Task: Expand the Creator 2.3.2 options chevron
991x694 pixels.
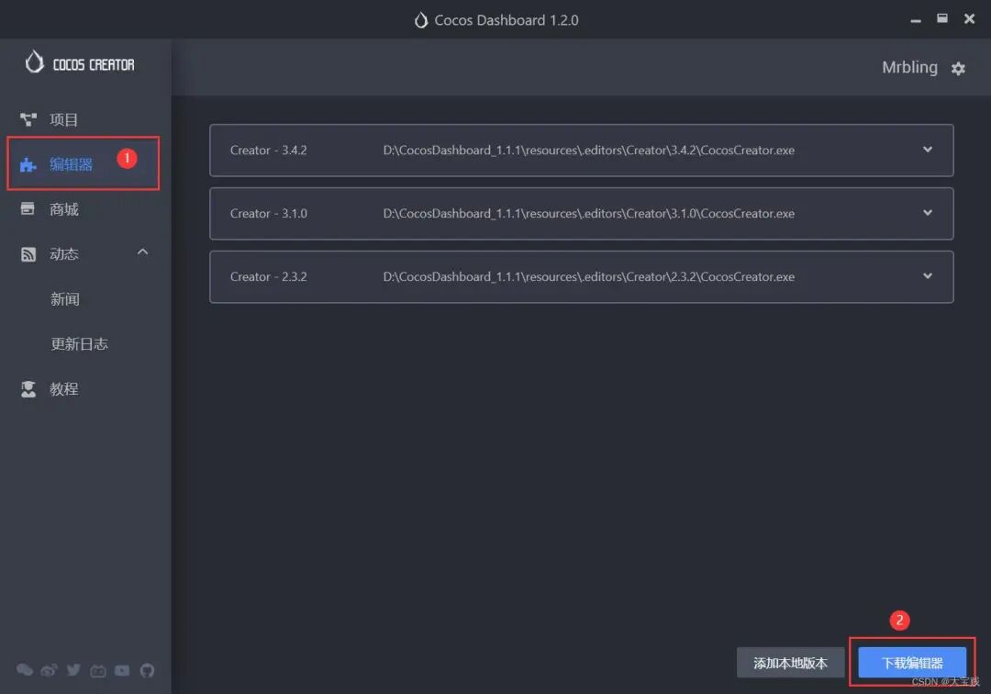Action: coord(928,276)
